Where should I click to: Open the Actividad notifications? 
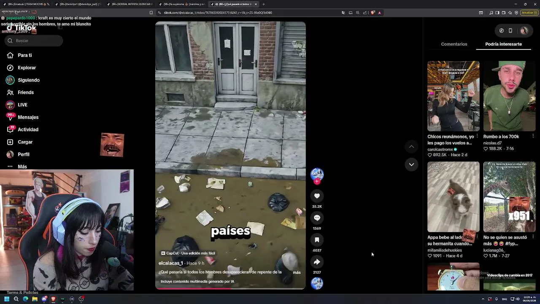click(28, 130)
